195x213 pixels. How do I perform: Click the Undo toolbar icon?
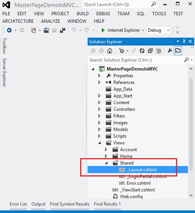[x=74, y=30]
